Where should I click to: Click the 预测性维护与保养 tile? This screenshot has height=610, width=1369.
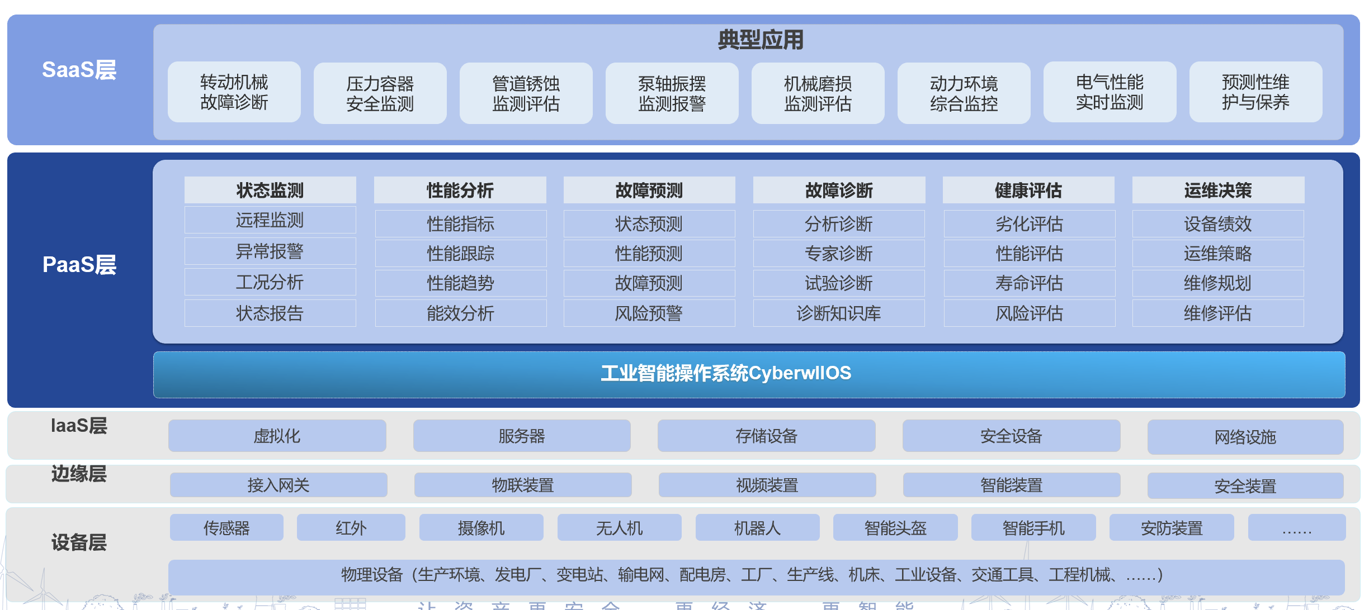click(x=1255, y=92)
